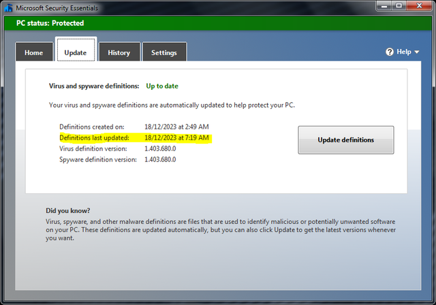This screenshot has height=305, width=436.
Task: Click 'Spyware definition version:' label
Action: coord(98,160)
